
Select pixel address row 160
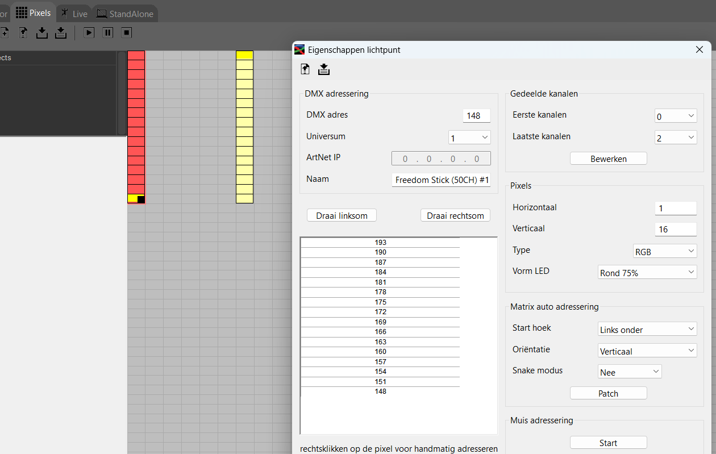click(380, 352)
